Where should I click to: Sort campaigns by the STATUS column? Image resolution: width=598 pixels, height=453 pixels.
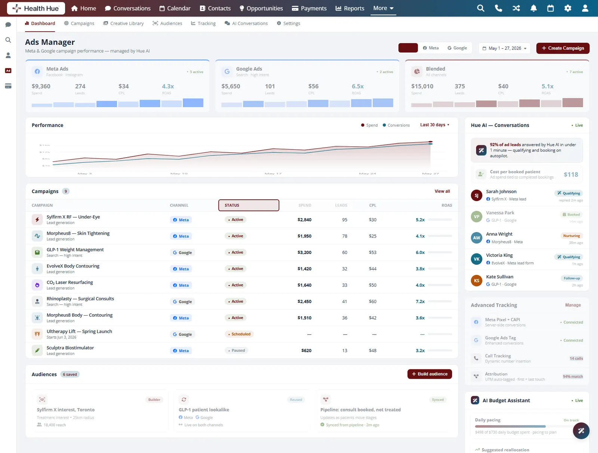click(249, 205)
